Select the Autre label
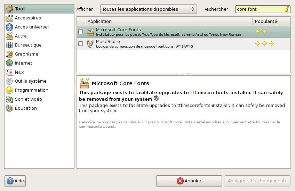295x191 pixels. pos(21,36)
